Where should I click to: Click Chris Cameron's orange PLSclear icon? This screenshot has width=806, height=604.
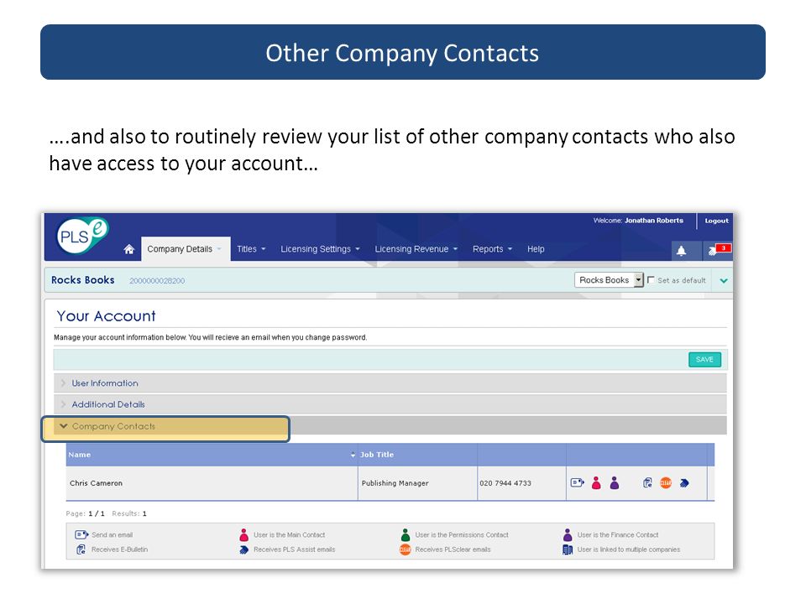(x=666, y=483)
